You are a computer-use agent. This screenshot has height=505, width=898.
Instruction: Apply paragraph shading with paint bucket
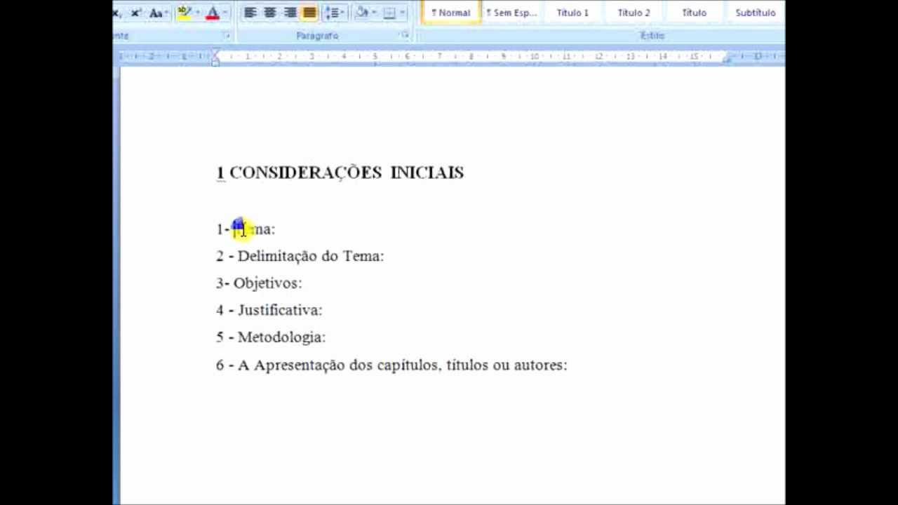[362, 13]
